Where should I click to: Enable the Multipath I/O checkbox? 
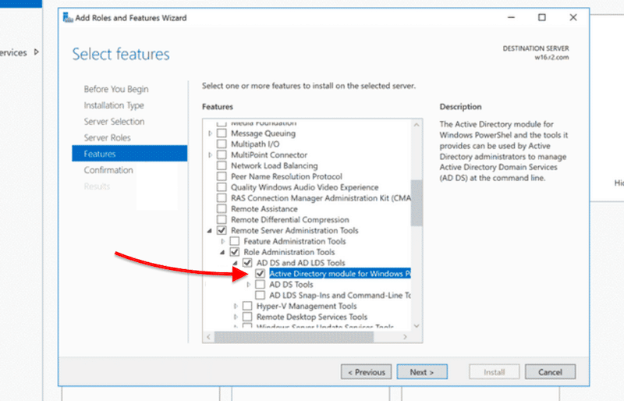click(222, 144)
